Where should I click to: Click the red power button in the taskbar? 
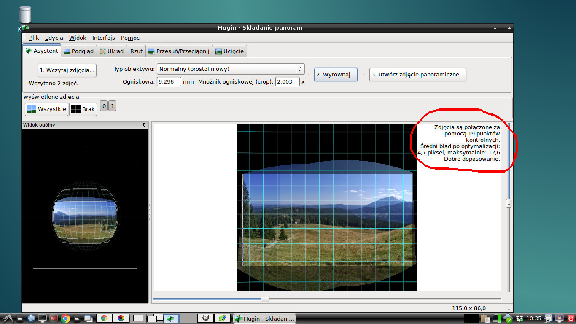tap(571, 319)
